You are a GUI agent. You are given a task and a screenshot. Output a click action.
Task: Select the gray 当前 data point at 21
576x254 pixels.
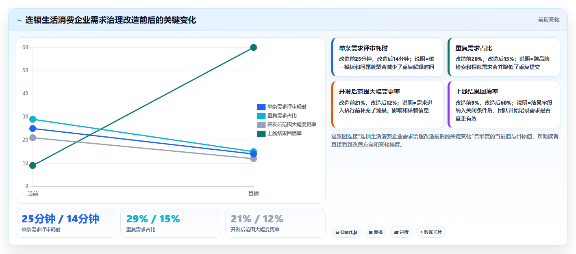coord(33,138)
